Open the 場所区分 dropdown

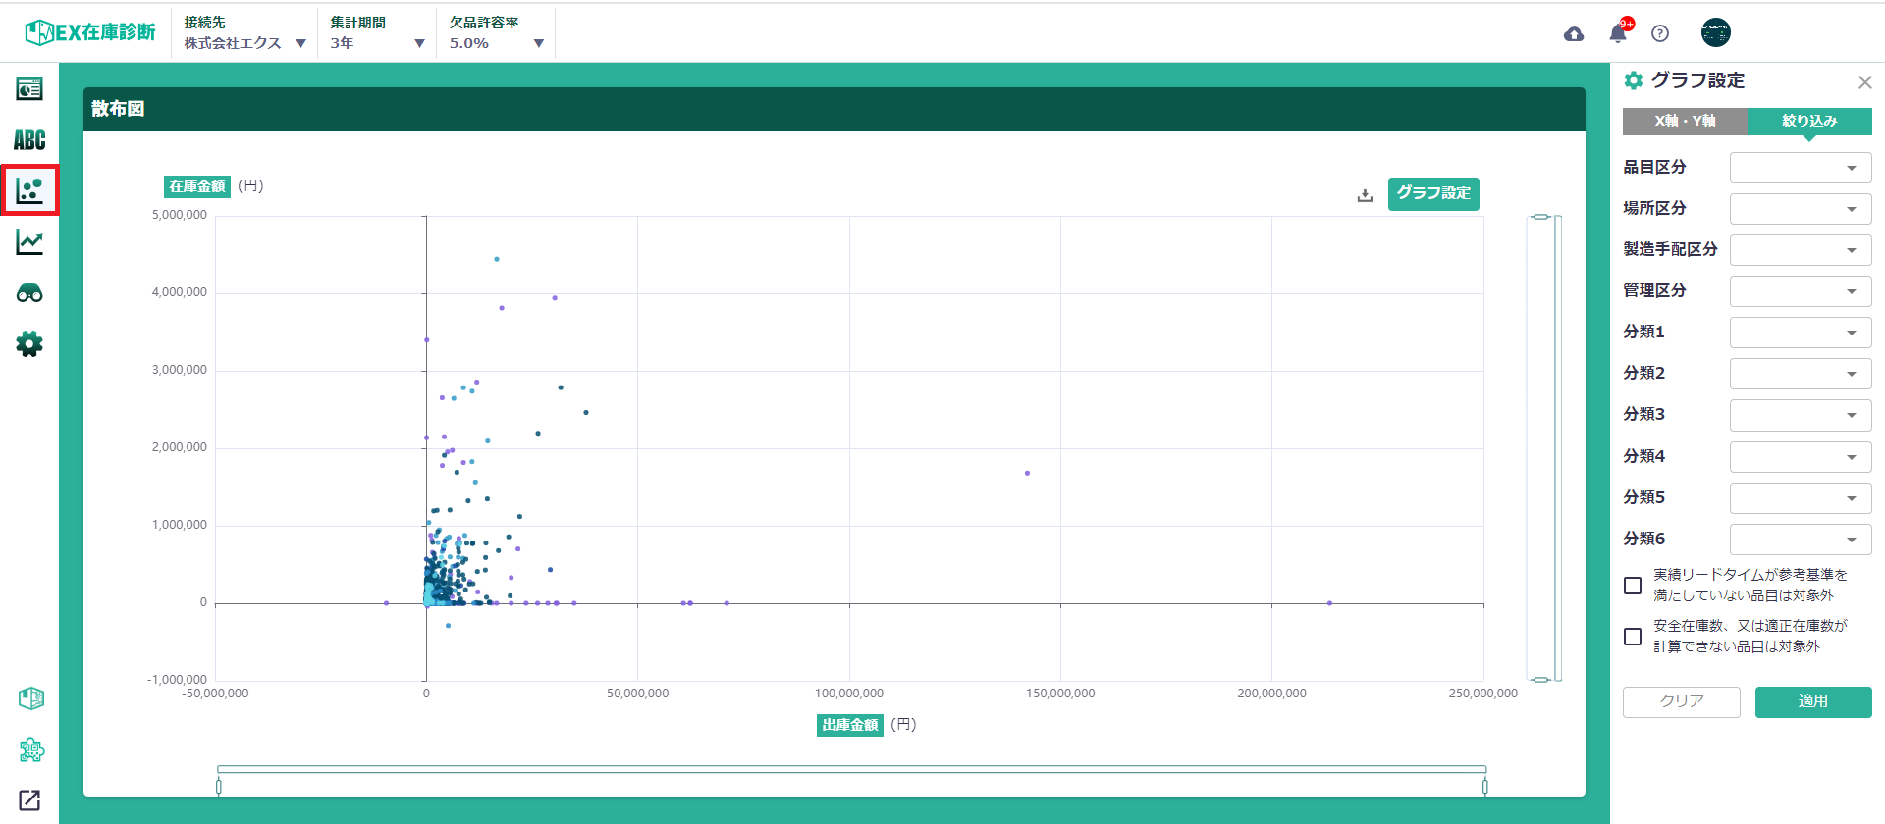[x=1800, y=209]
